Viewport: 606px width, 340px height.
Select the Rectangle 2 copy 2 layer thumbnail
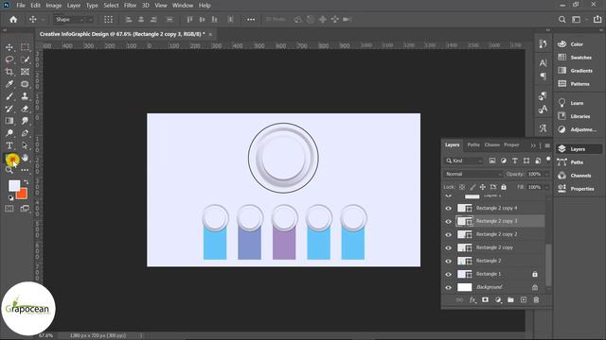(465, 234)
